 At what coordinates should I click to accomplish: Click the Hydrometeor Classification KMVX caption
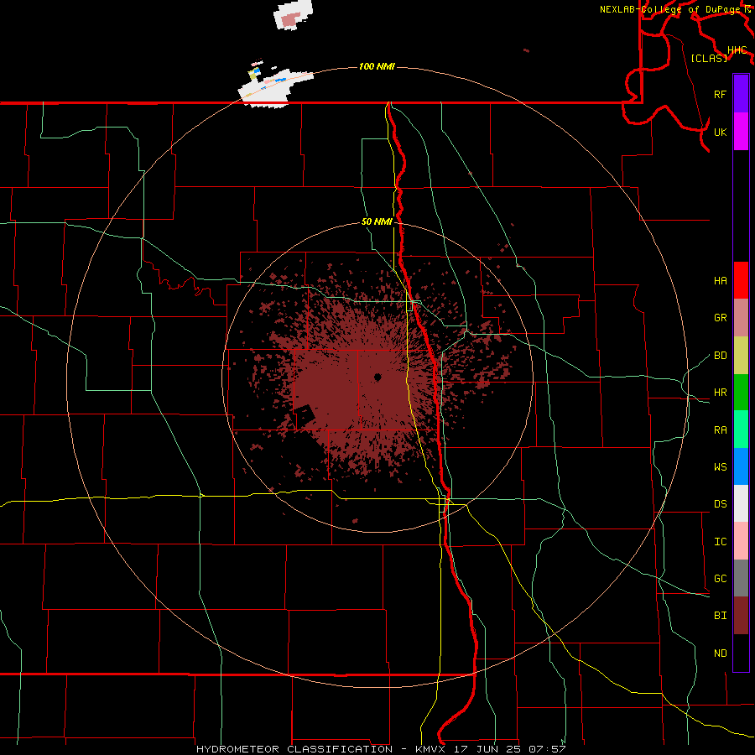click(381, 749)
